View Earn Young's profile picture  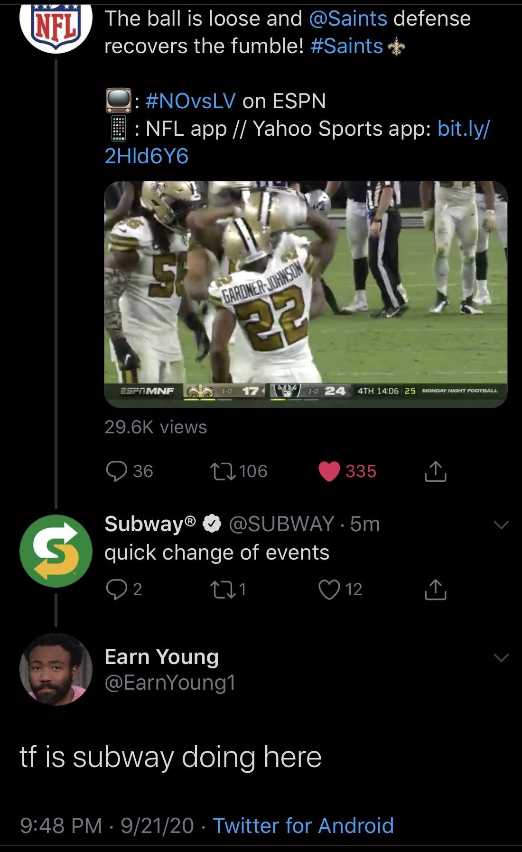tap(56, 669)
